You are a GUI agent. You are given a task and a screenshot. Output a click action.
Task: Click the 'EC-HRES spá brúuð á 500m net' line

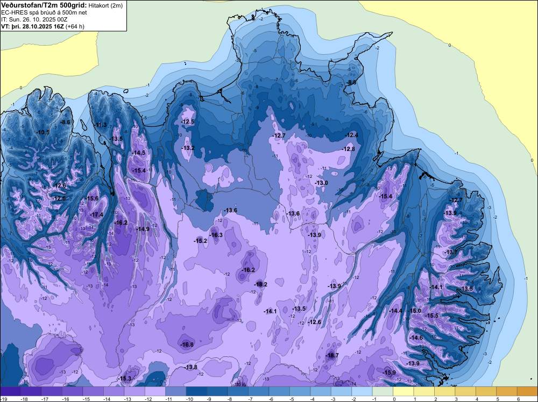click(x=44, y=12)
